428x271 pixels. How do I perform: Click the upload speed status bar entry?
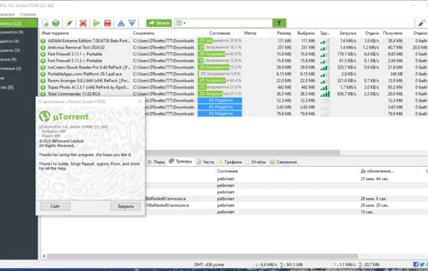click(357, 265)
